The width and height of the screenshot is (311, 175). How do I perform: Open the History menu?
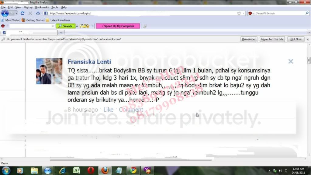28,7
